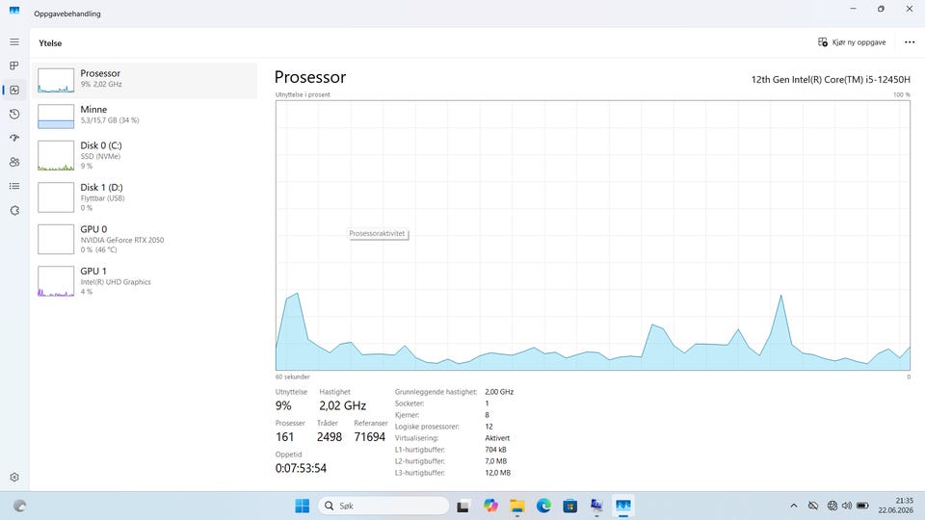Click the Kjør ny oppgave button

pos(852,42)
